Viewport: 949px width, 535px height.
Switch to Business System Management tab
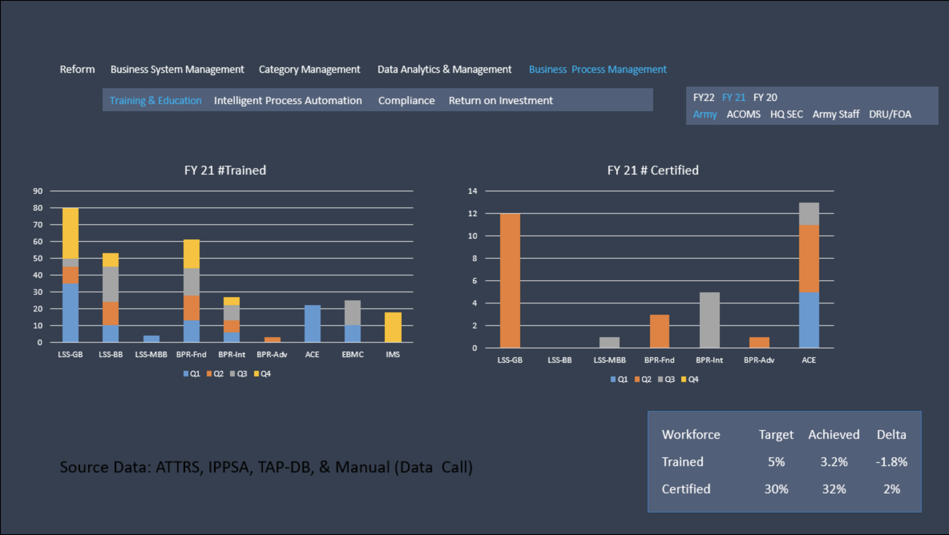pyautogui.click(x=177, y=69)
